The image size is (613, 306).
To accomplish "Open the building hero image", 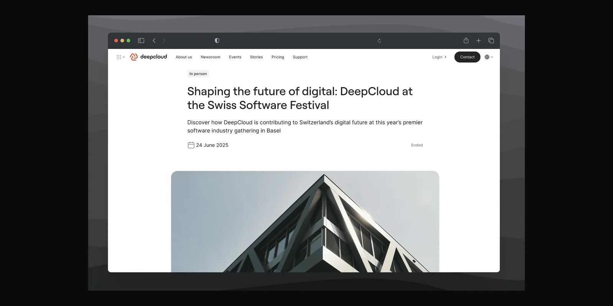I will coord(305,221).
